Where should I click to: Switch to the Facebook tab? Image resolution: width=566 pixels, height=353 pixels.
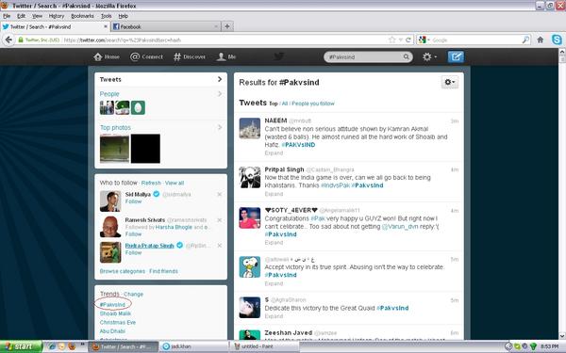pos(166,26)
